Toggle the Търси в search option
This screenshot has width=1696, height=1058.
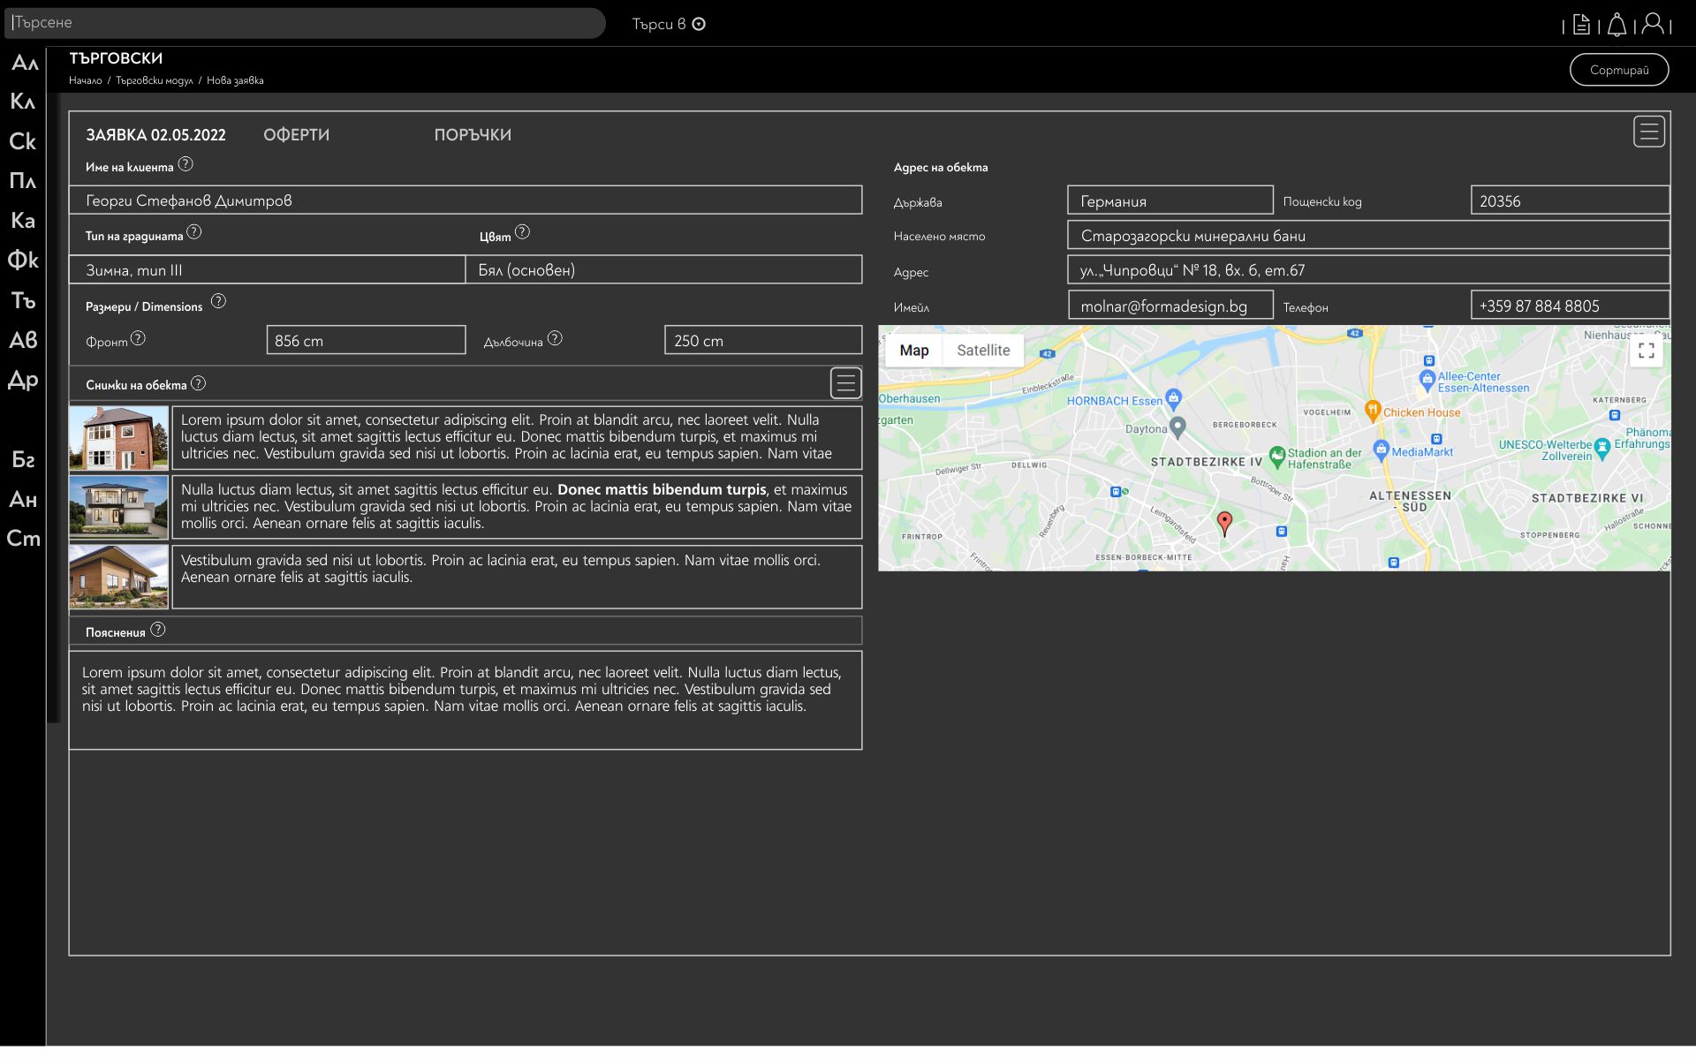pyautogui.click(x=699, y=24)
